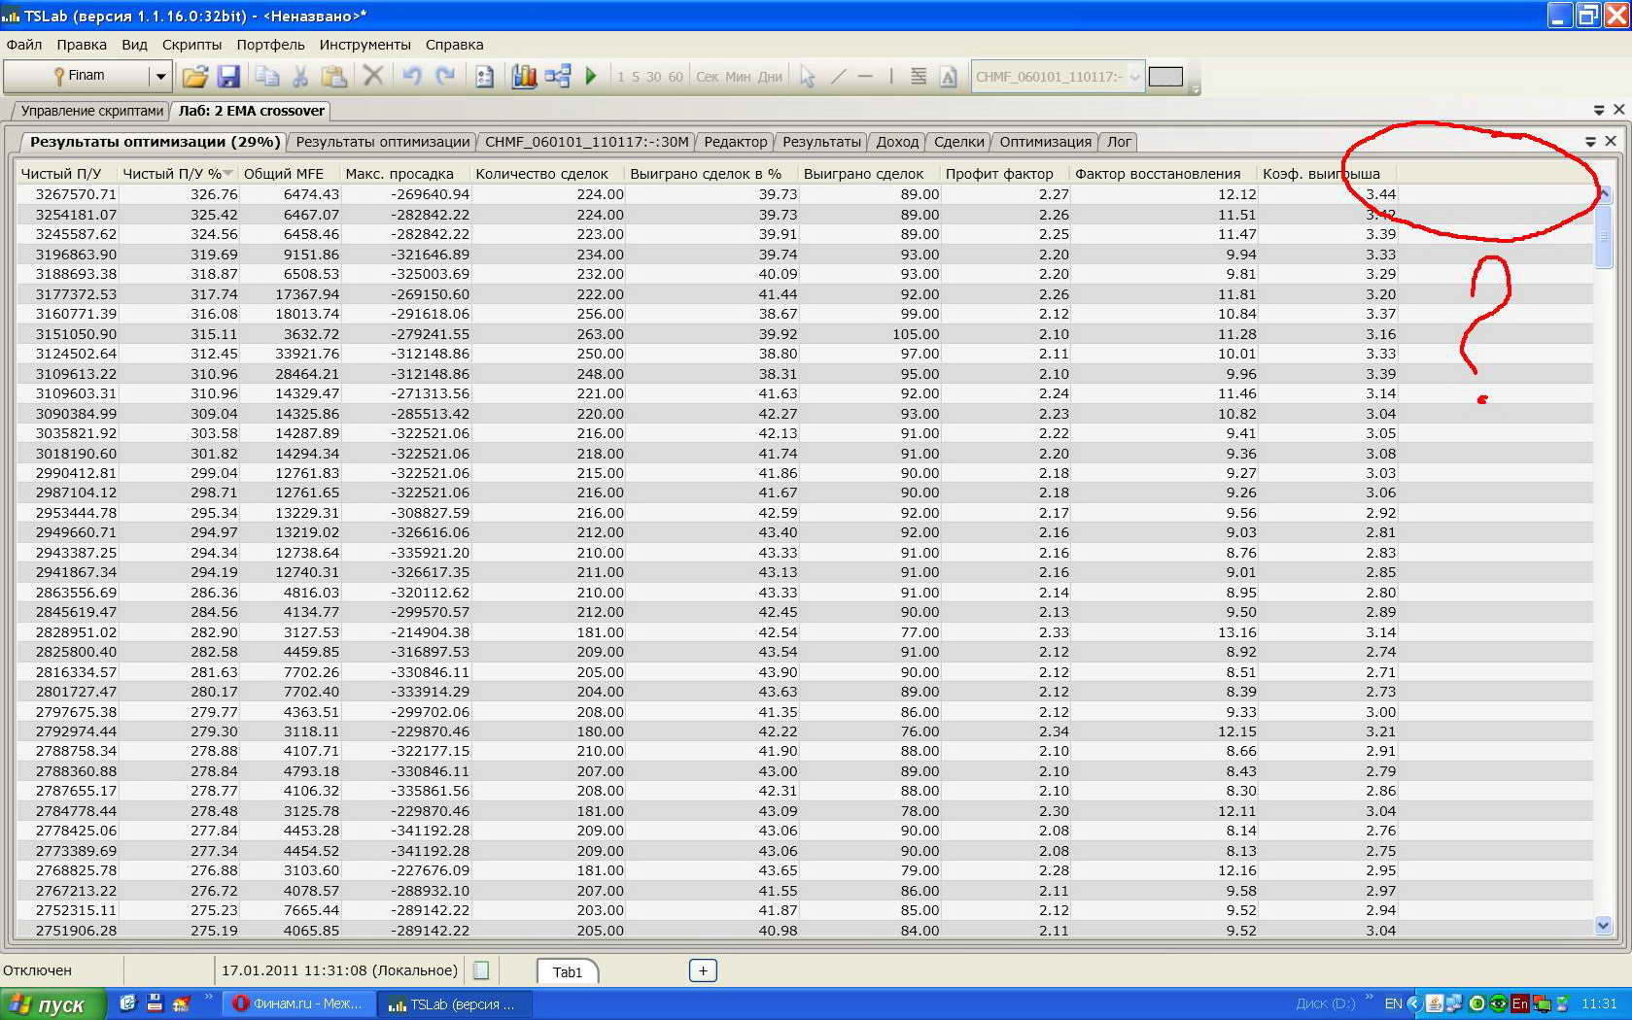Switch to the Сделки tab
The image size is (1632, 1020).
pyautogui.click(x=958, y=142)
